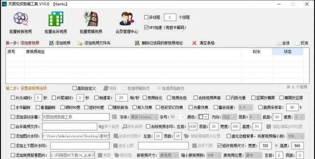The image size is (315, 159).
Task: Open 批量合并视频 green building icon
Action: pyautogui.click(x=56, y=19)
